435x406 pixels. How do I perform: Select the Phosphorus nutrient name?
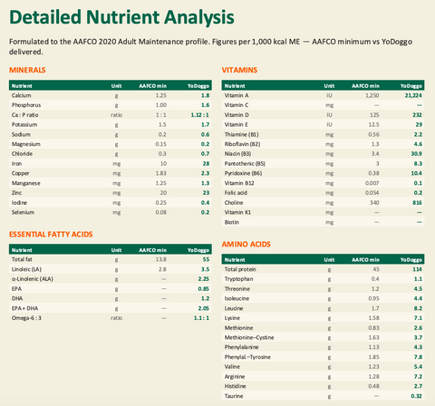[x=26, y=105]
